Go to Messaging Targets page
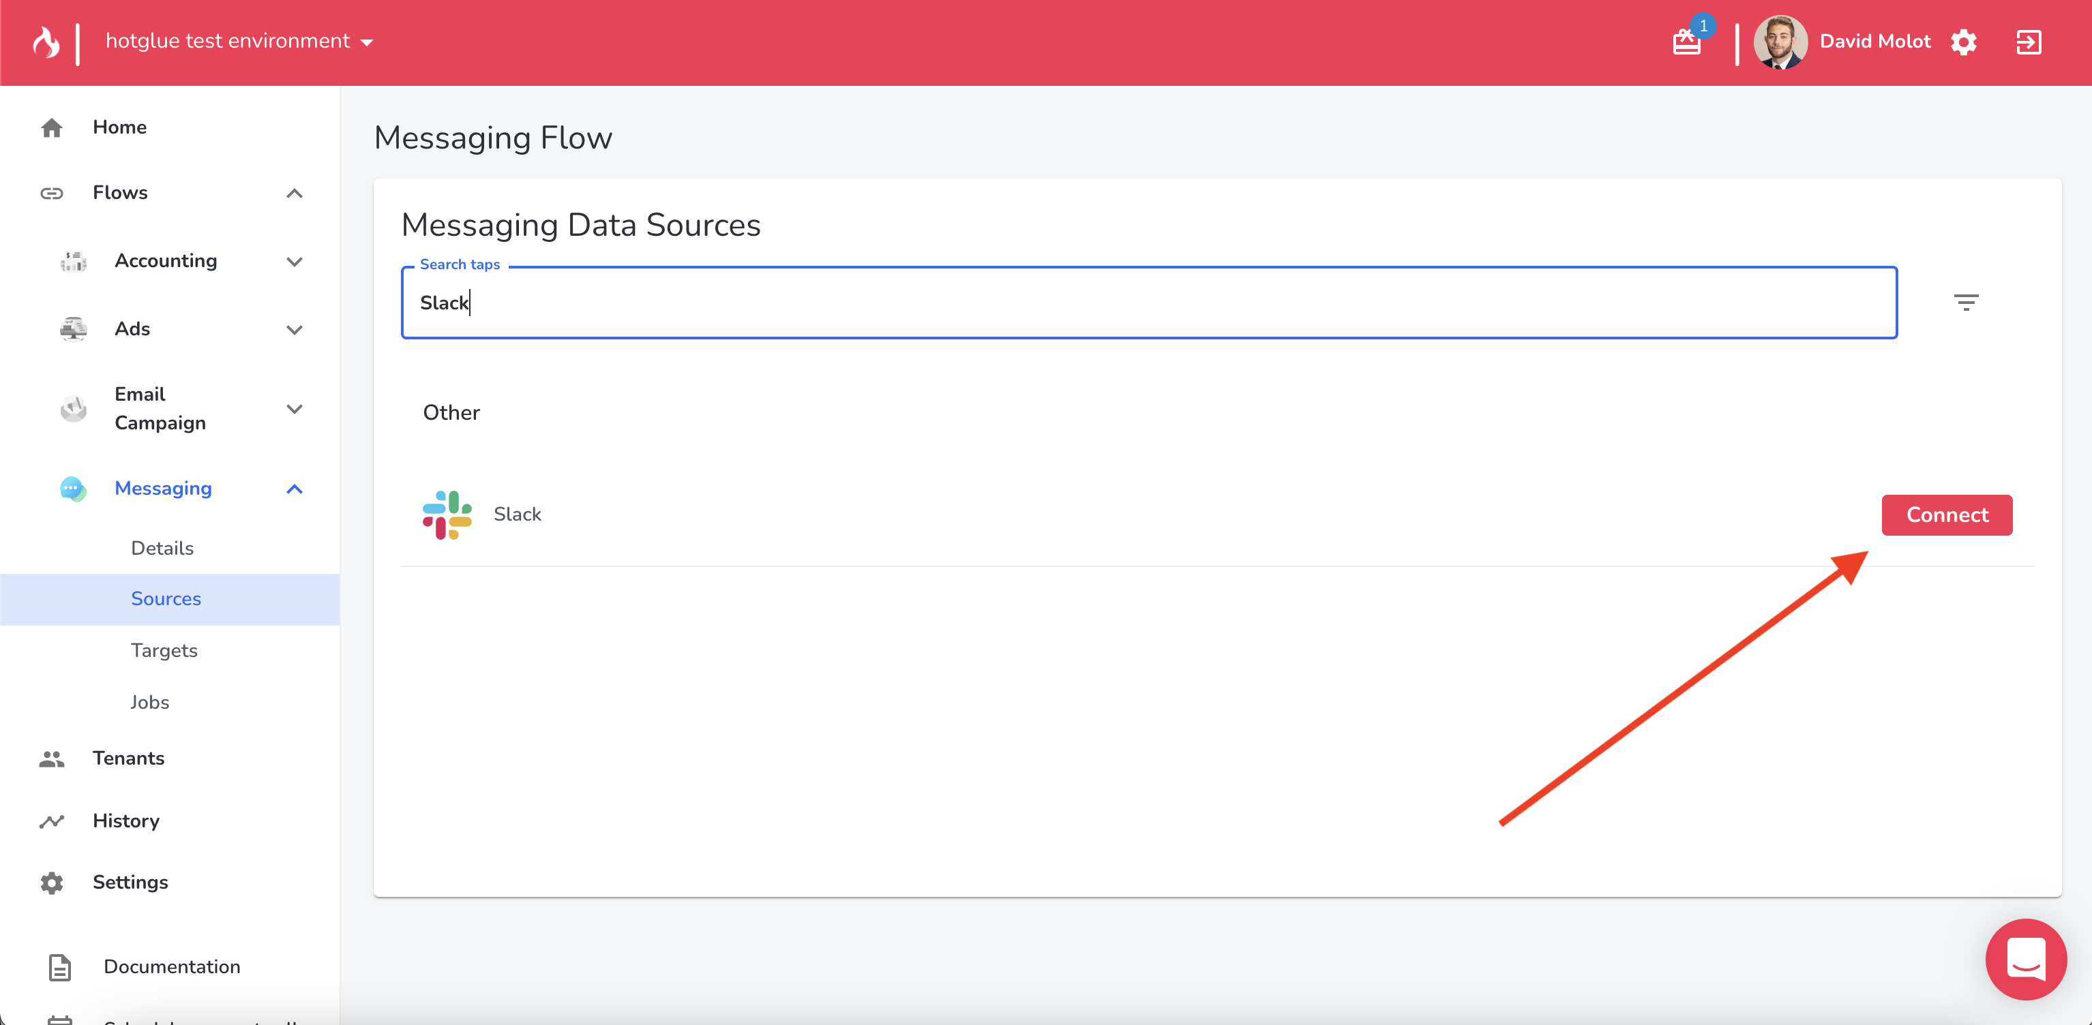This screenshot has height=1025, width=2092. (164, 650)
